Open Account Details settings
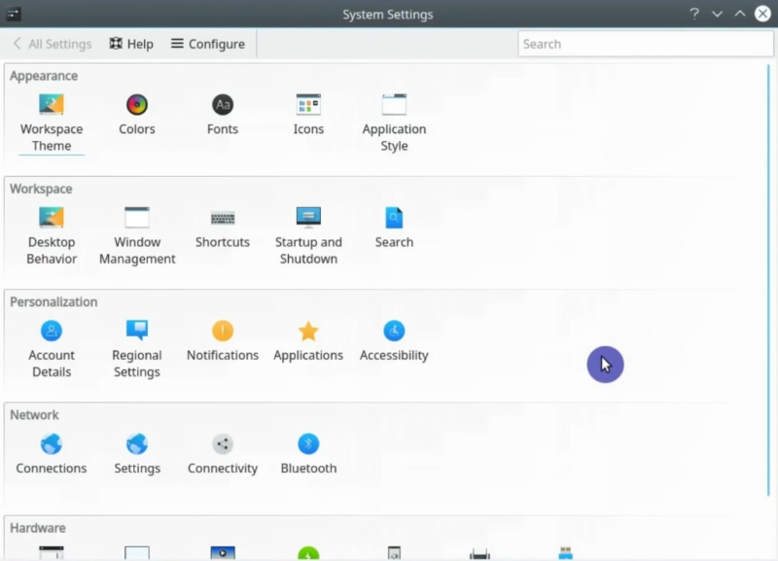Image resolution: width=778 pixels, height=561 pixels. pyautogui.click(x=52, y=349)
